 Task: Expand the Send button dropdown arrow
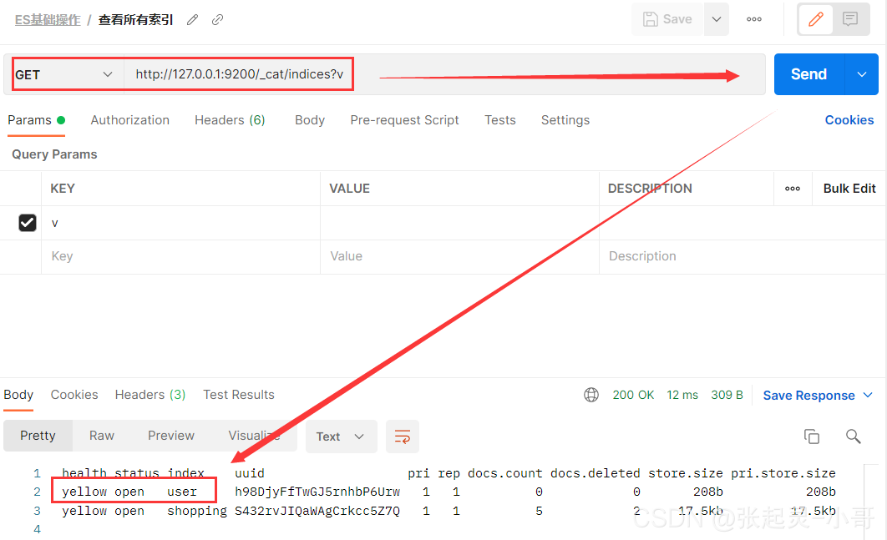862,74
